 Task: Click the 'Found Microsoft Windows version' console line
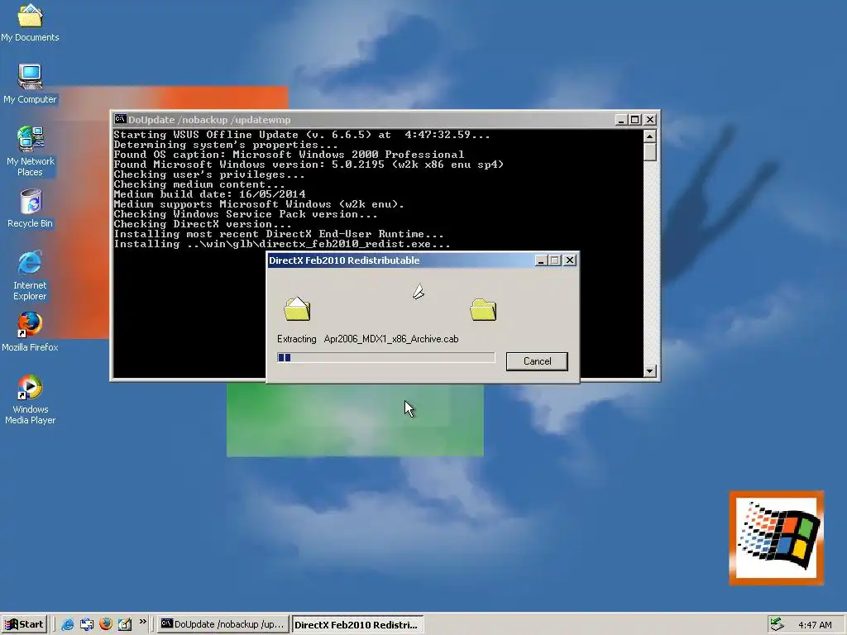(x=309, y=165)
